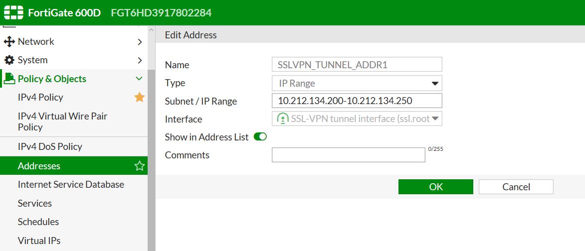Viewport: 585px width, 251px height.
Task: Favorite Addresses using outline star
Action: pyautogui.click(x=140, y=166)
